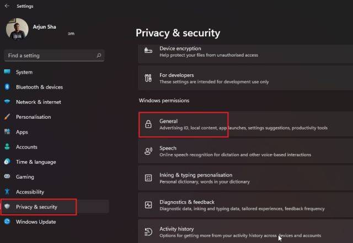Select Privacy & security in sidebar
353x243 pixels.
coord(37,207)
